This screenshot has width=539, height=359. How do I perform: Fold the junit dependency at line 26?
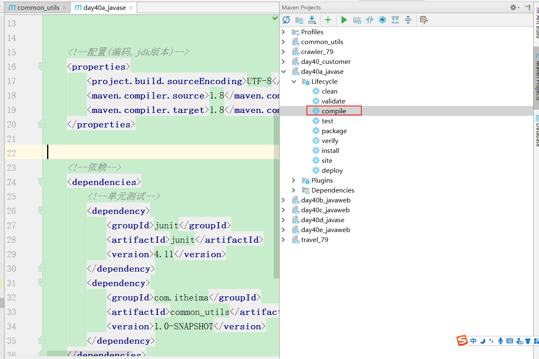(x=42, y=211)
